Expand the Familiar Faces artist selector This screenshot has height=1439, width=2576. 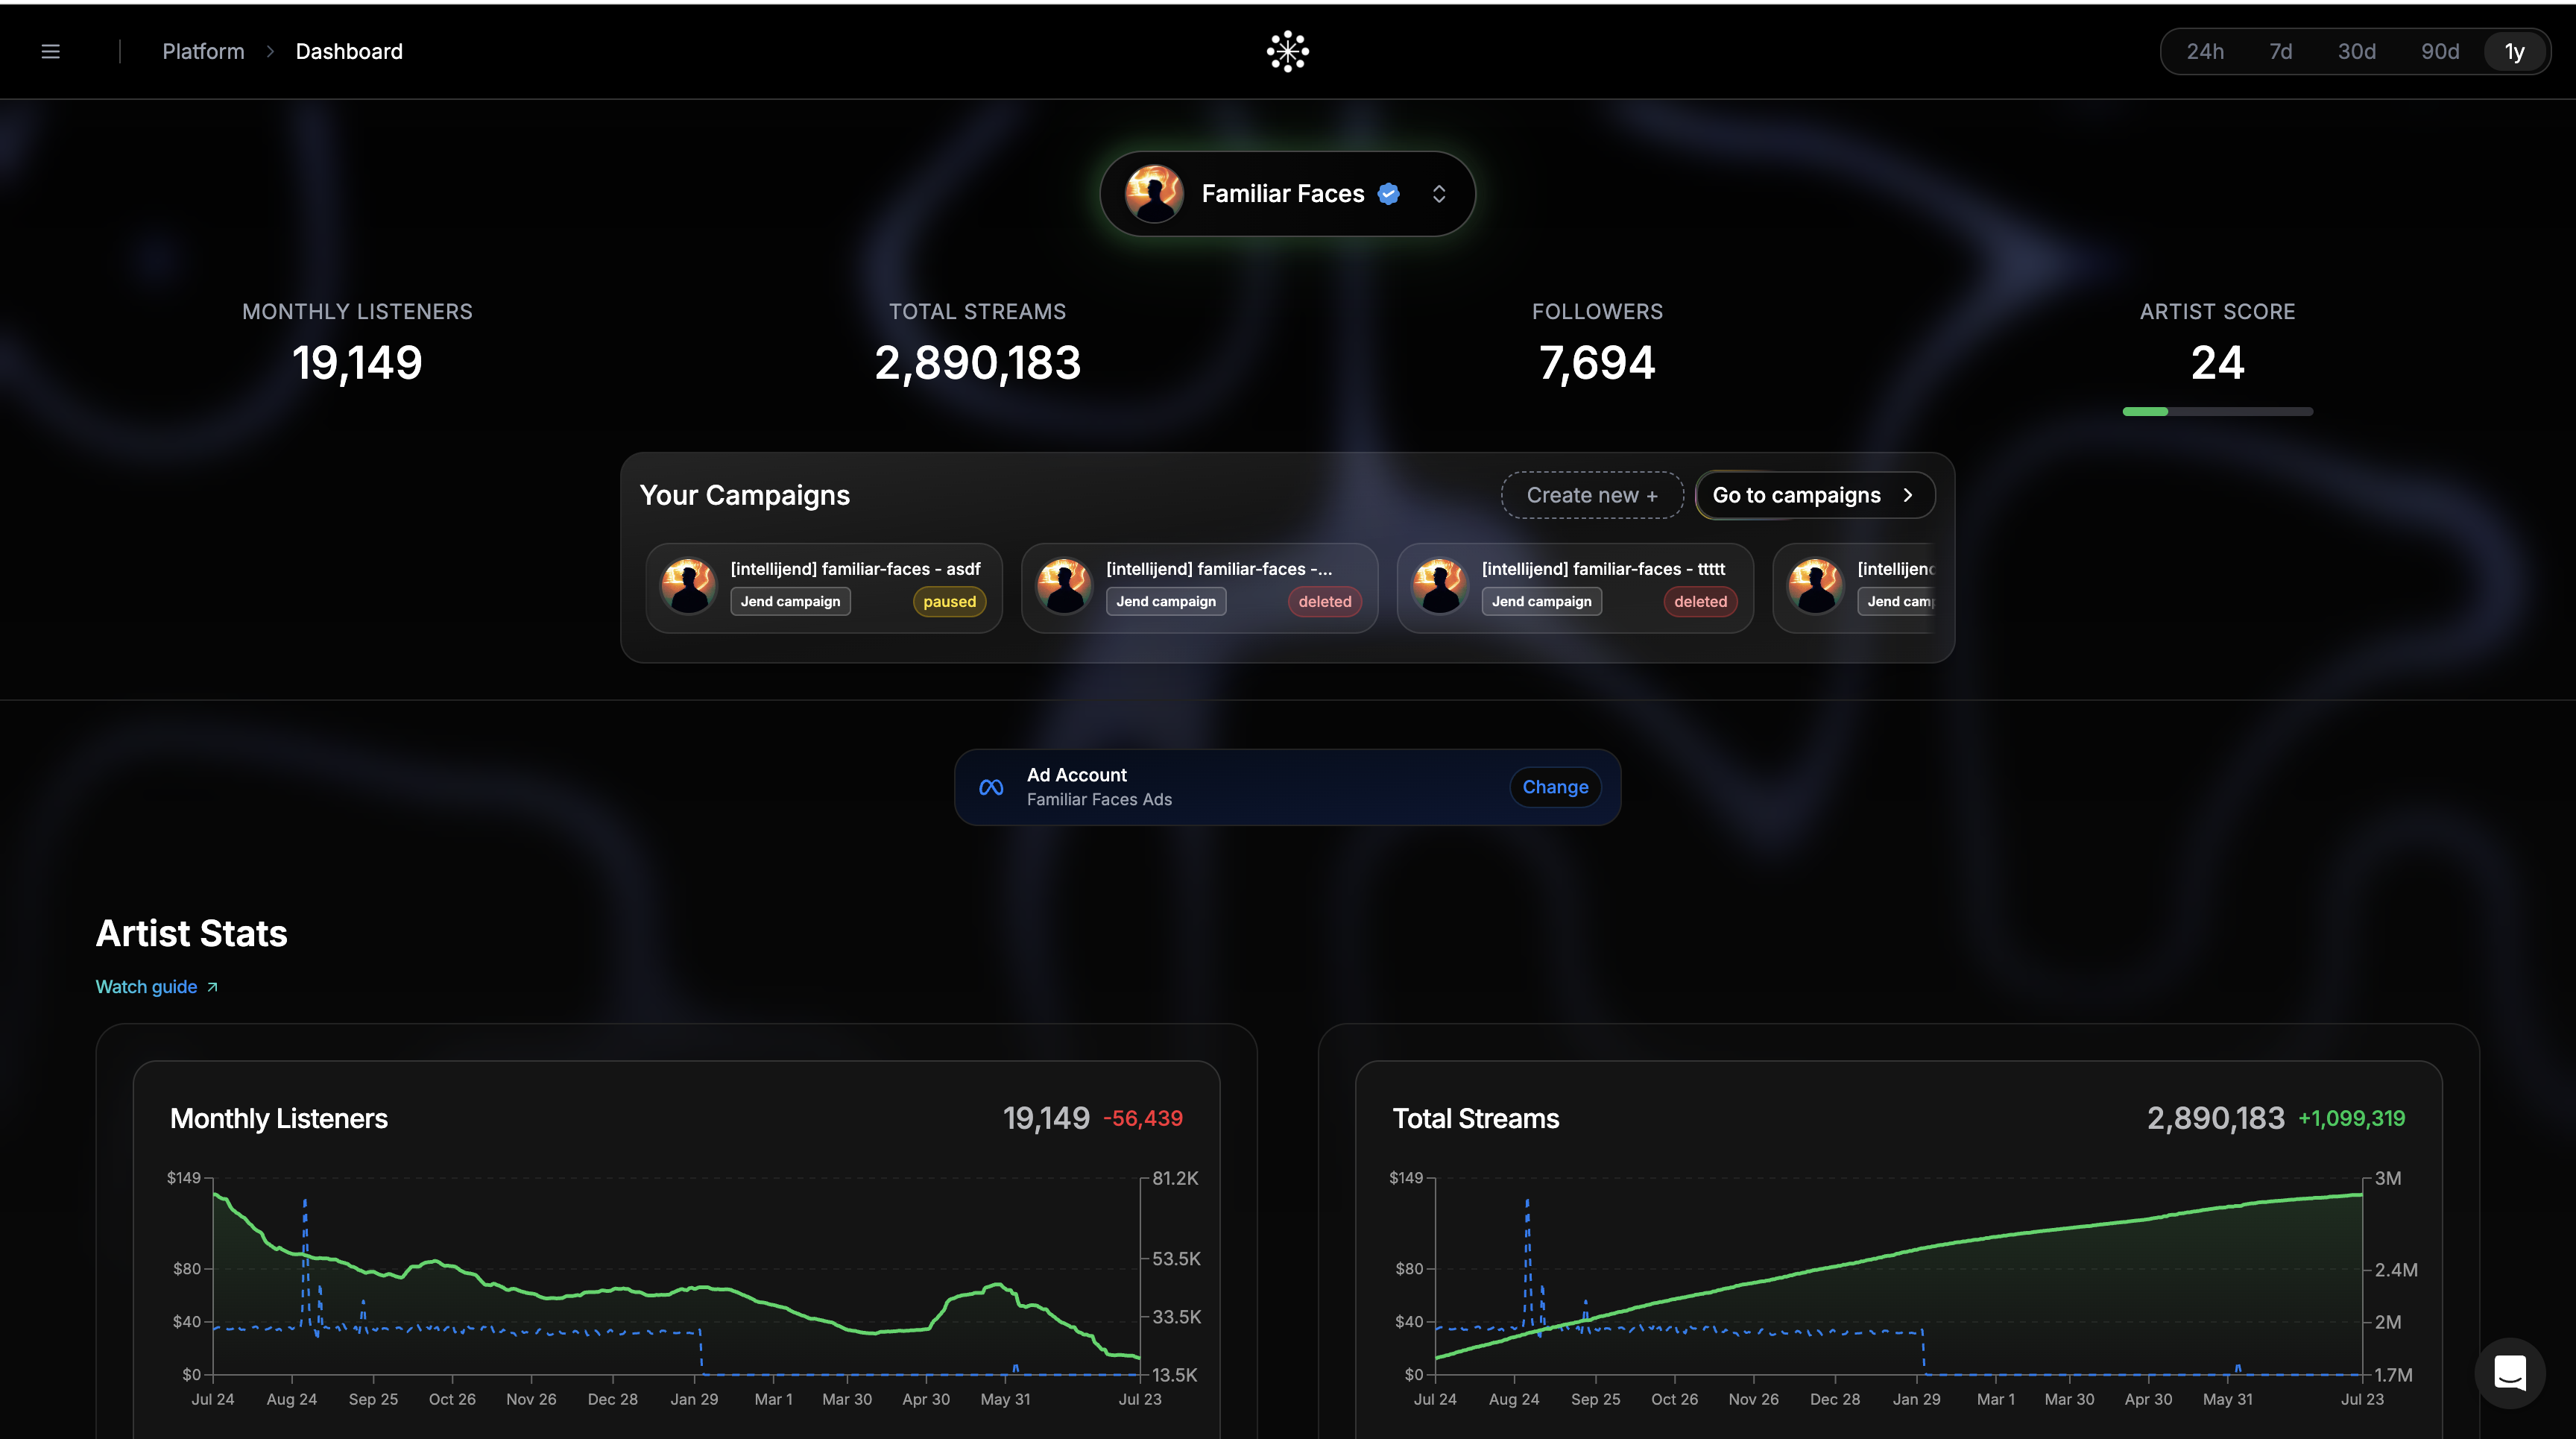point(1438,194)
